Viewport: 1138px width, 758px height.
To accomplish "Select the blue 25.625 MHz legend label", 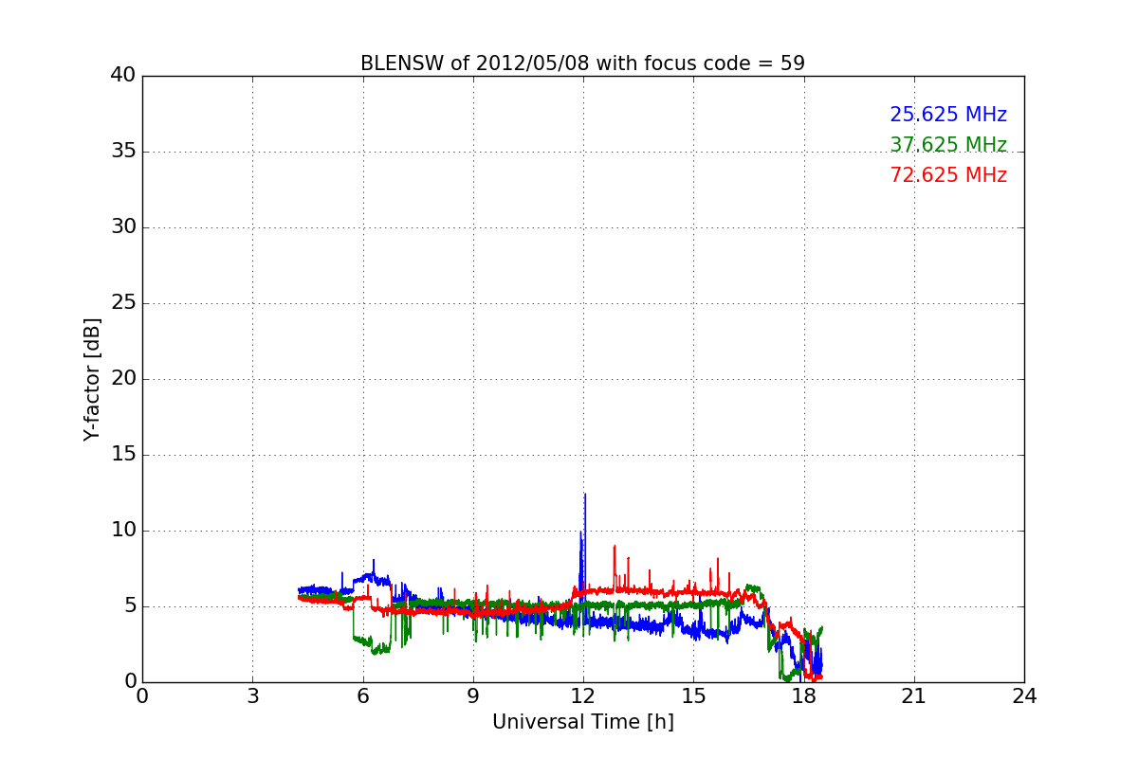I will pos(948,115).
